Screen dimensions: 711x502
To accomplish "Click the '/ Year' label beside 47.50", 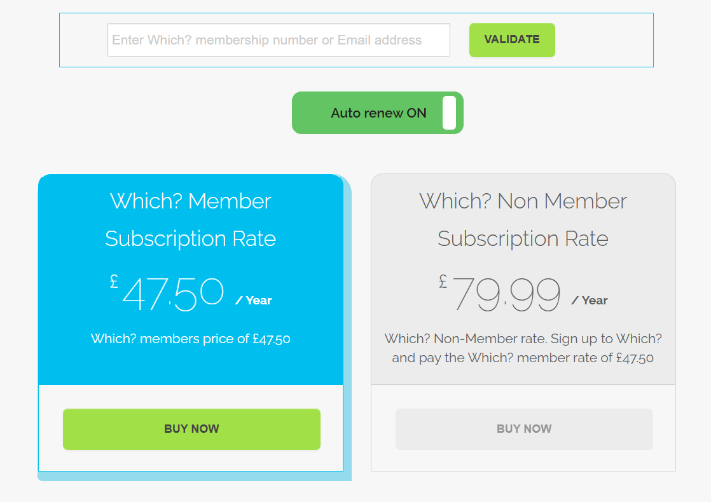I will tap(254, 301).
